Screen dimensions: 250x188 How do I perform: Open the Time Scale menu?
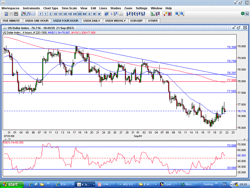click(69, 8)
